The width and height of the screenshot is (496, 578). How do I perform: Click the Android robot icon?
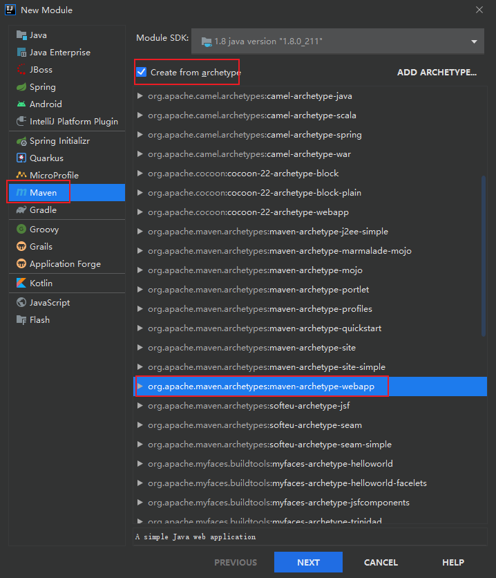point(21,104)
